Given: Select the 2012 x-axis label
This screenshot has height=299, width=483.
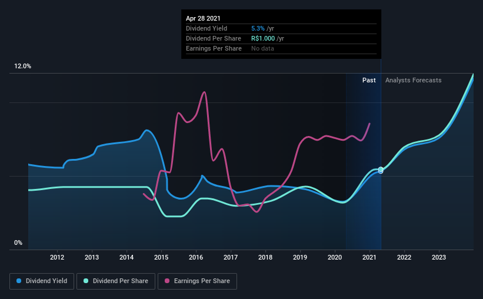Looking at the screenshot, I should click(57, 257).
